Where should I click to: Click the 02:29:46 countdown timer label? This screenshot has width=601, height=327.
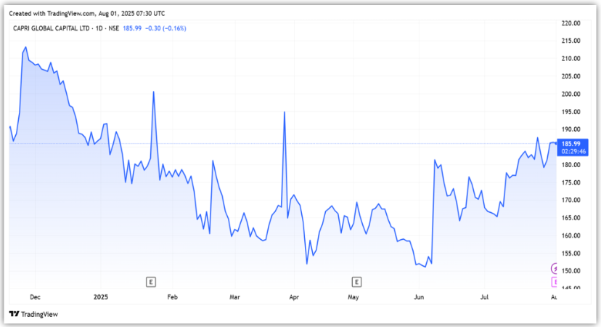click(571, 151)
